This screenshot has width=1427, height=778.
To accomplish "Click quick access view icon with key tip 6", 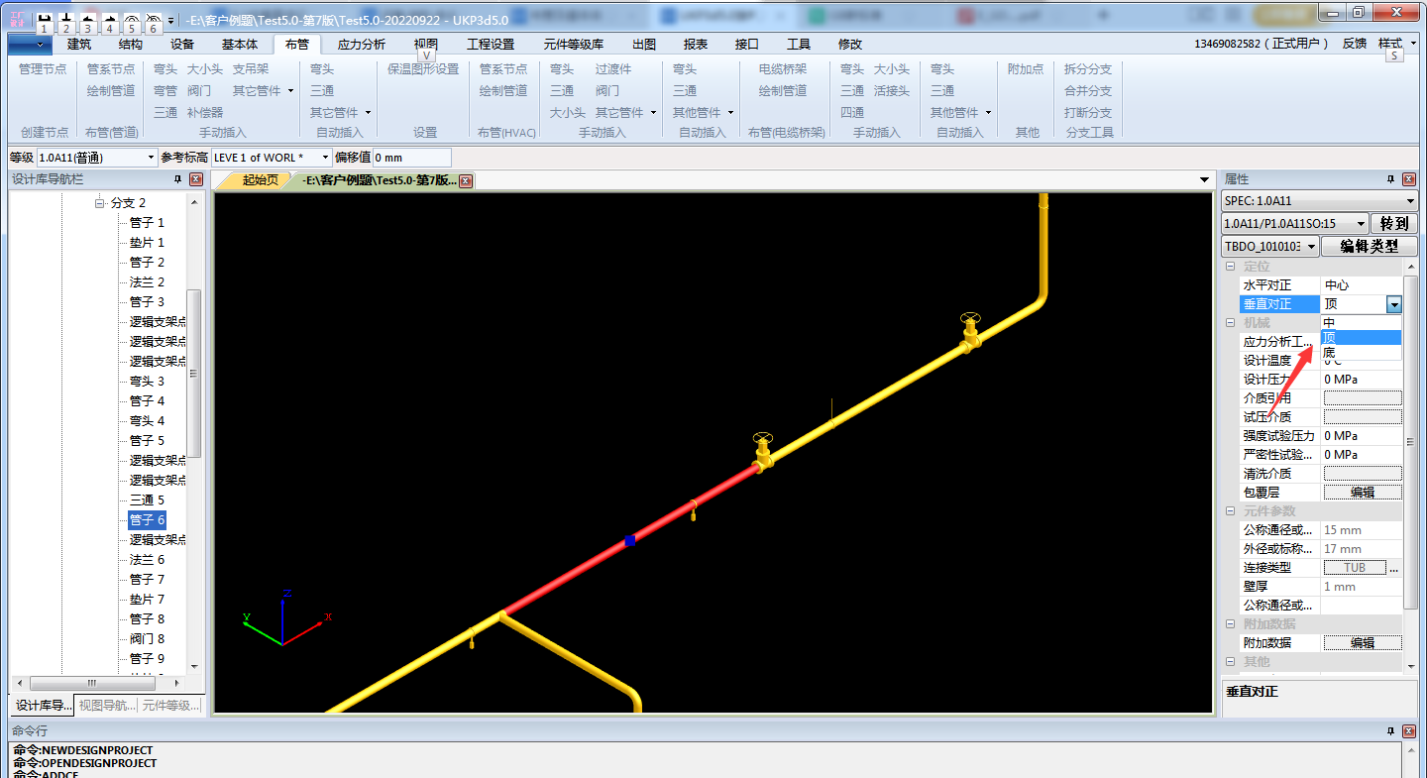I will point(153,19).
